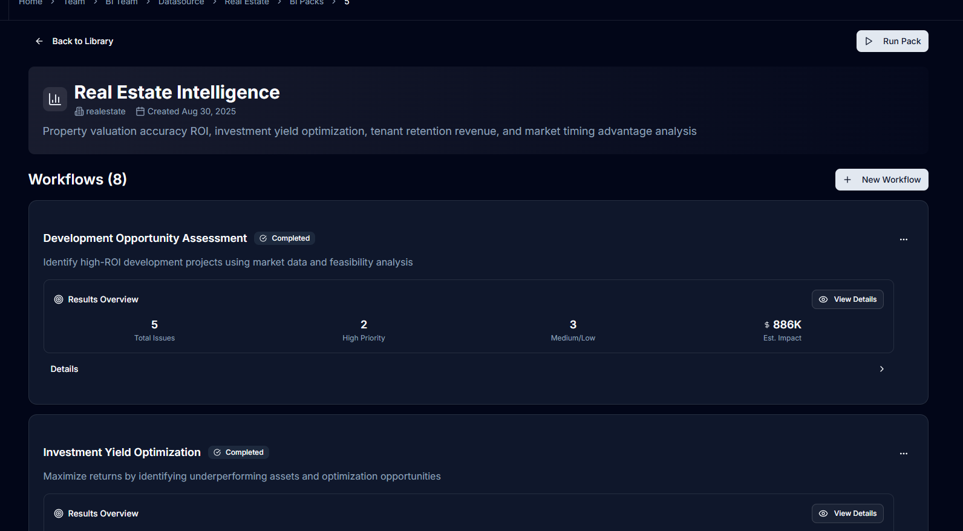The width and height of the screenshot is (963, 531).
Task: Click the realestate datasource label
Action: 106,111
